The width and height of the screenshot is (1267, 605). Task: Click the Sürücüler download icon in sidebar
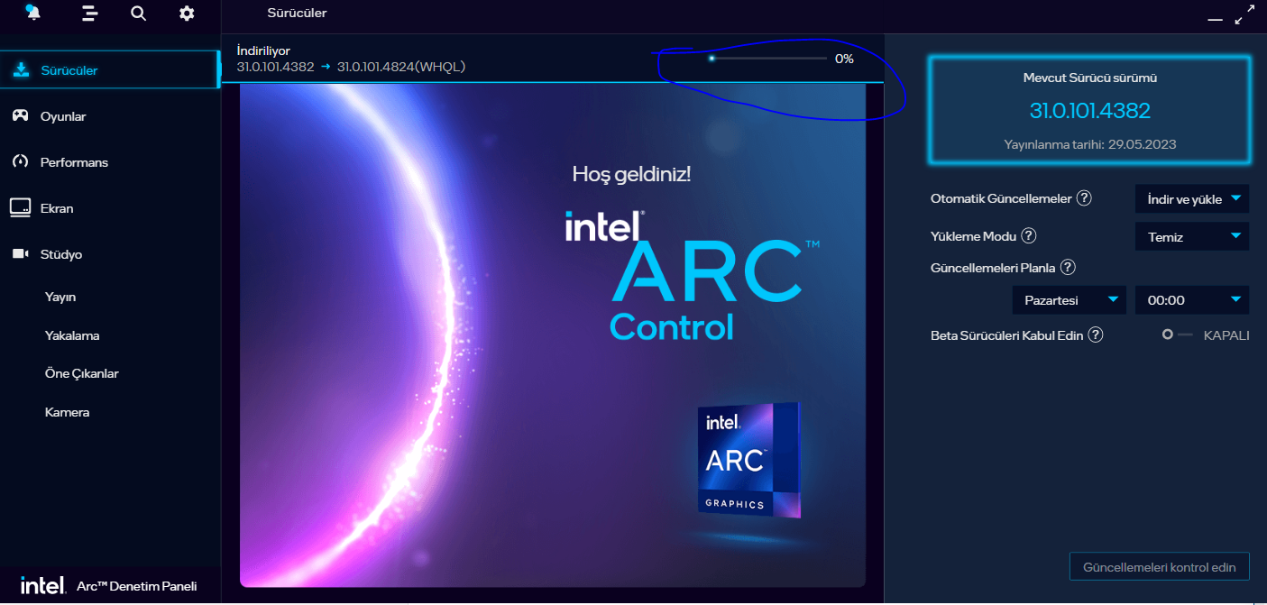[x=21, y=70]
